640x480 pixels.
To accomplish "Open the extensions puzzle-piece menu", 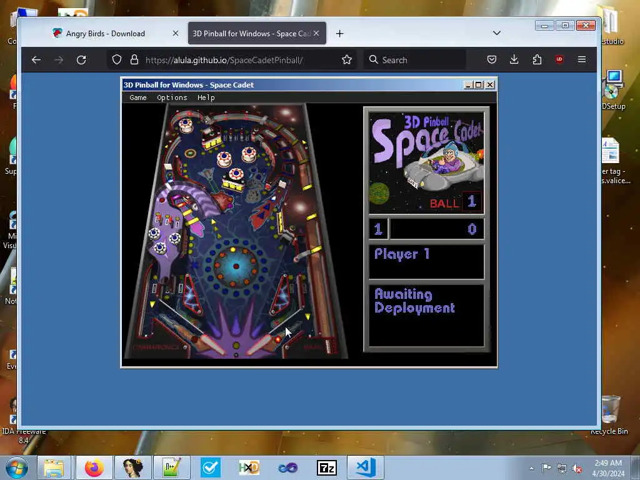I will click(x=537, y=60).
